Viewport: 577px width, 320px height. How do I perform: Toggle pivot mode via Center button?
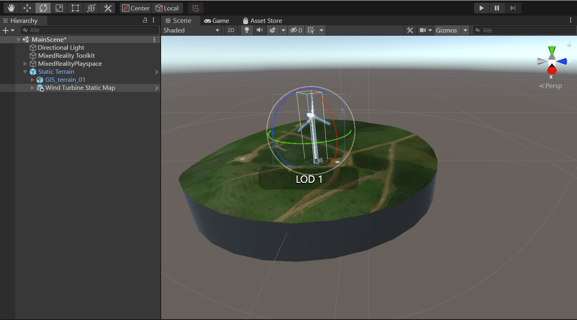pos(135,8)
